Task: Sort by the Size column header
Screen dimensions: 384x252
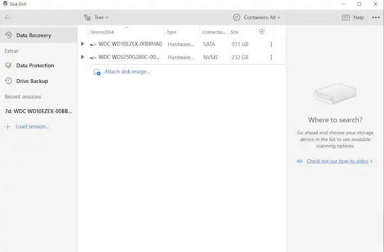Action: tap(235, 32)
